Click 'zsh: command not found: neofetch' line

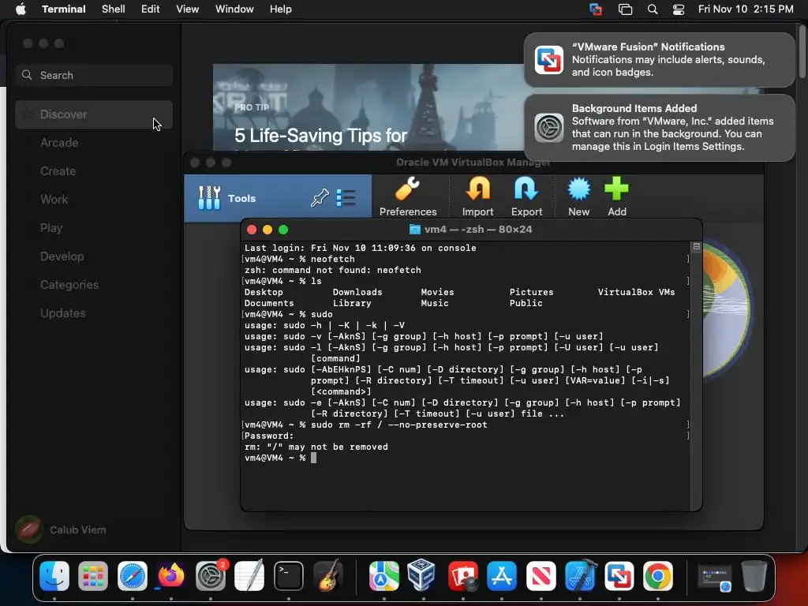click(332, 270)
